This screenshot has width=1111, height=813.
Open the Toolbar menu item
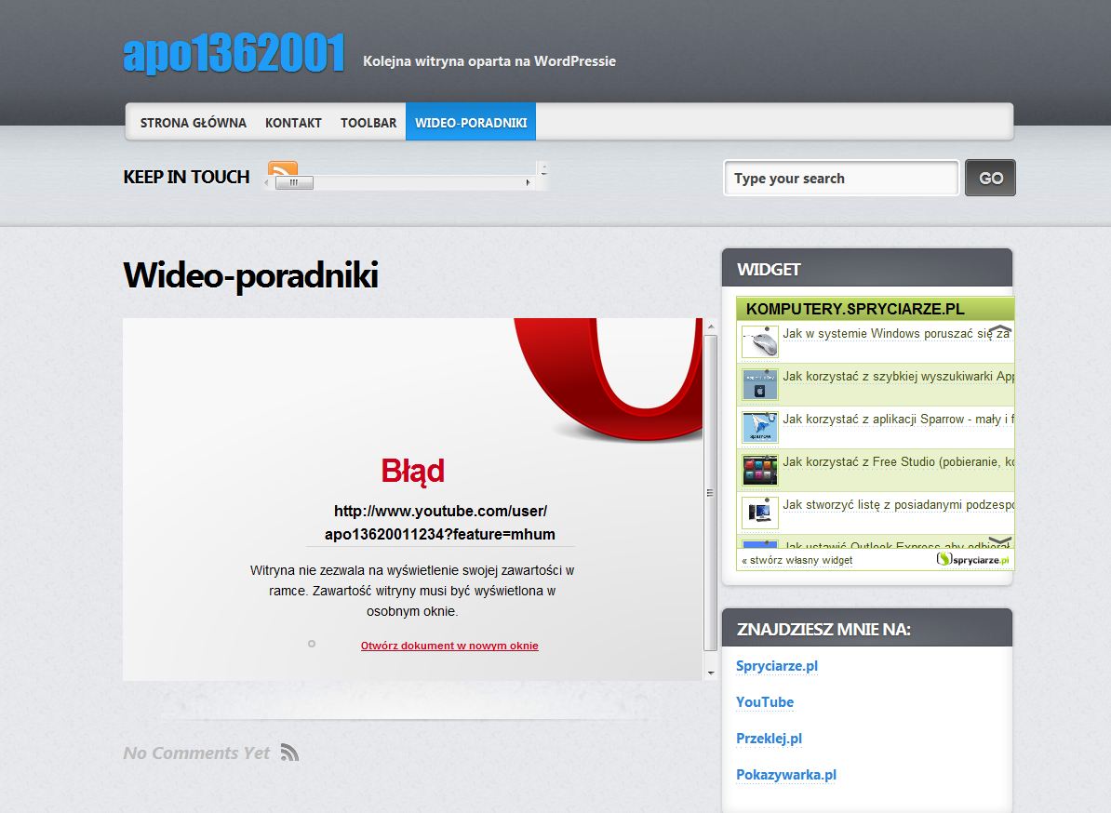pyautogui.click(x=368, y=123)
